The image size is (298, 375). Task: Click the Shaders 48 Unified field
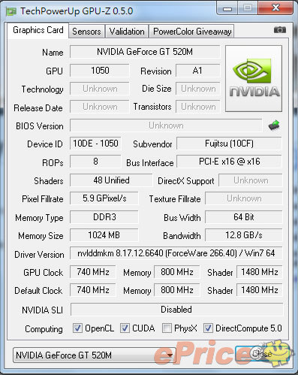pos(111,180)
